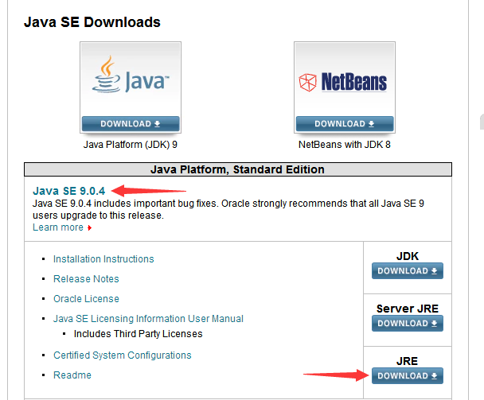Open the Oracle License link
Screen dimensions: 484x400
[86, 298]
